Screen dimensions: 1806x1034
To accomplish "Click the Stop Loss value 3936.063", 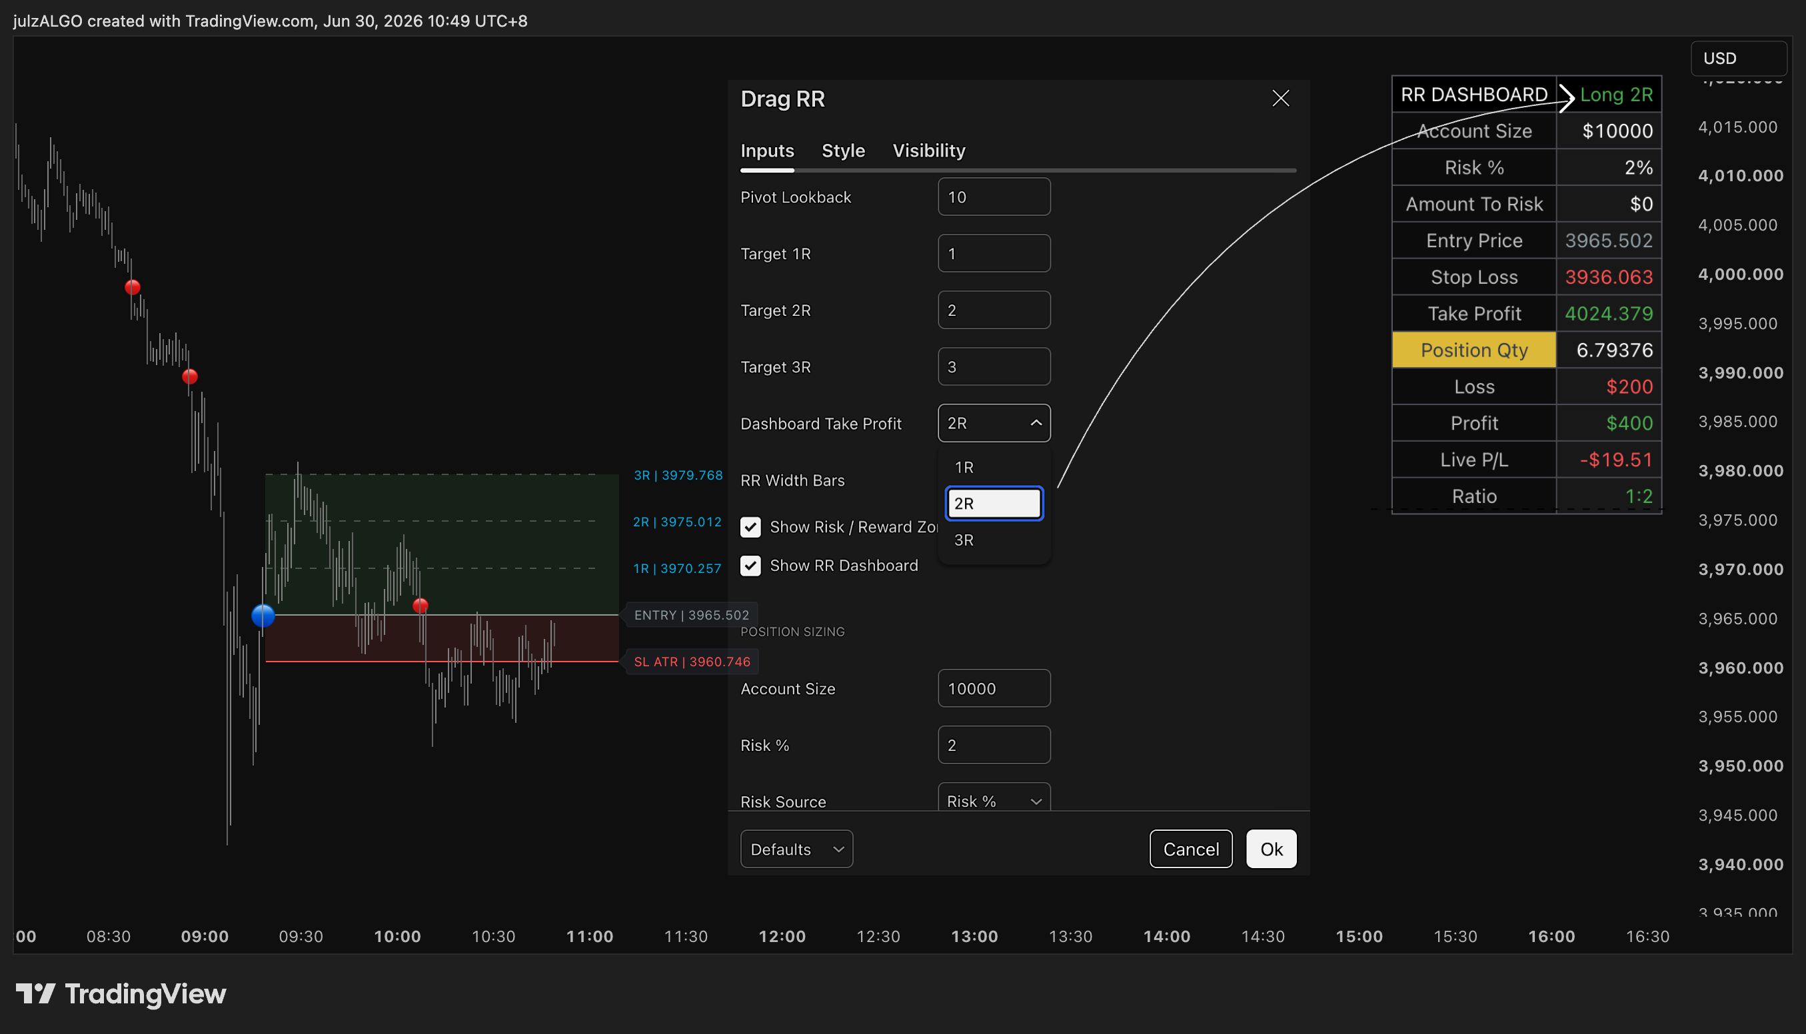I will (1609, 277).
